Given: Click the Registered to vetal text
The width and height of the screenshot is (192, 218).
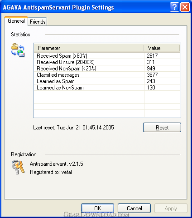Looking at the screenshot, I should pos(51,172).
